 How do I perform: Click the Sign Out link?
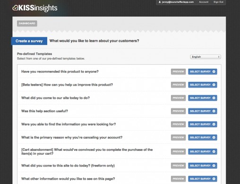[x=218, y=2]
